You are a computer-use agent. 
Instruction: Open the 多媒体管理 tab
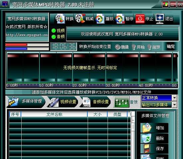point(26,102)
